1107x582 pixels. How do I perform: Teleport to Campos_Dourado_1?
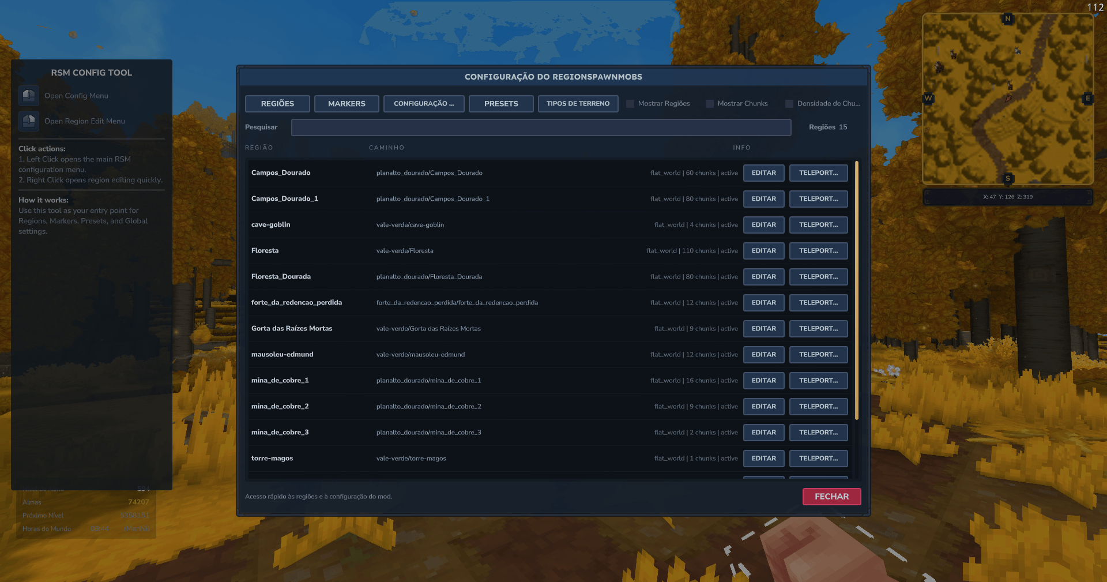point(819,199)
